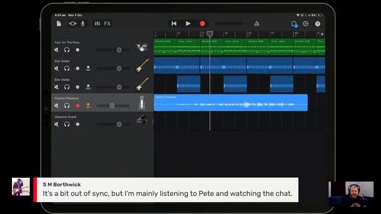
Task: Select the Punchy Presence audio region
Action: (x=231, y=103)
